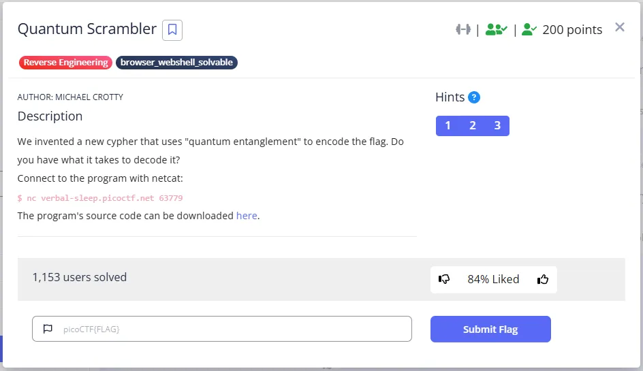Submit the flag with Submit Flag
643x371 pixels.
pos(490,329)
